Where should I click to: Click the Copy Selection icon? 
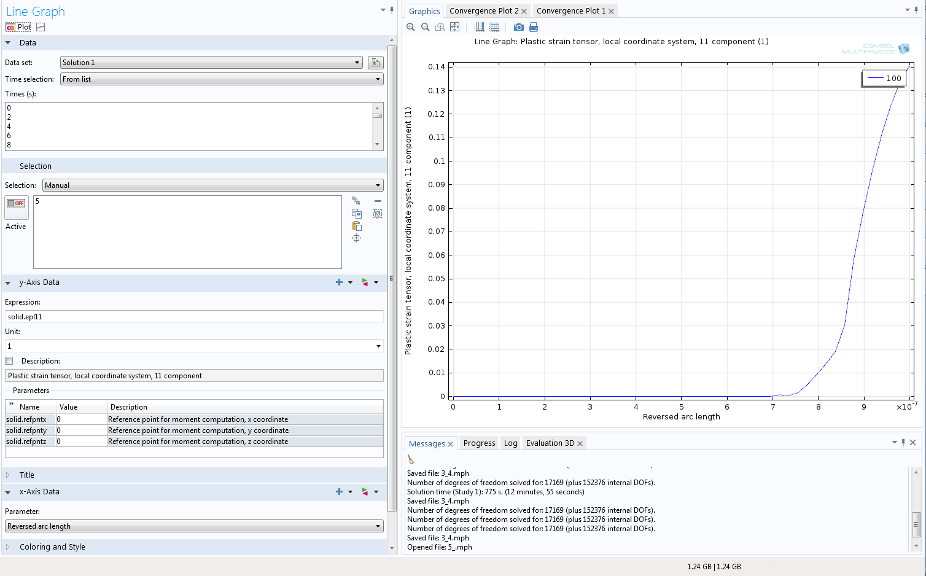pos(357,214)
